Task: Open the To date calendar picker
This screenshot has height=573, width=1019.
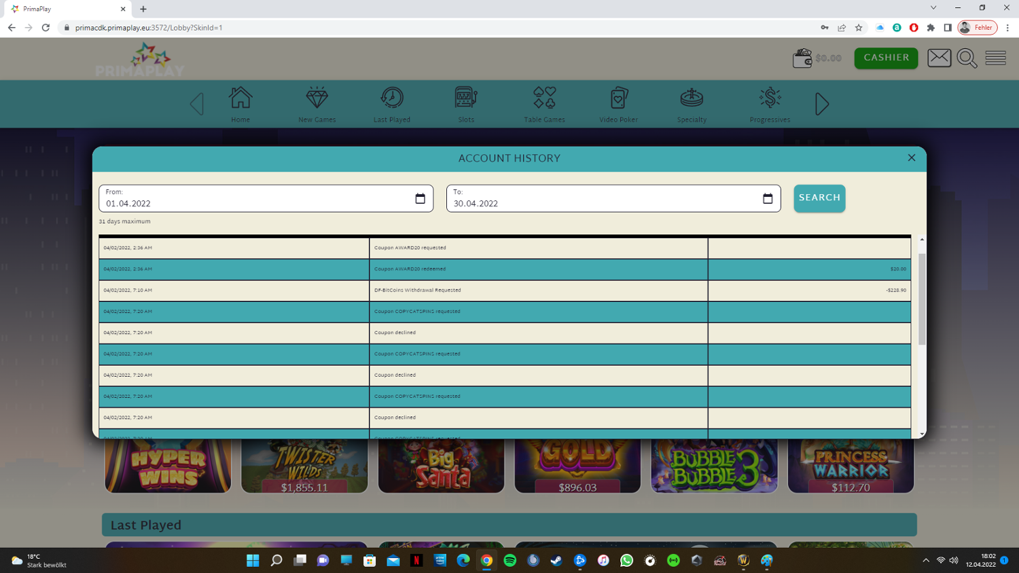Action: (x=768, y=199)
